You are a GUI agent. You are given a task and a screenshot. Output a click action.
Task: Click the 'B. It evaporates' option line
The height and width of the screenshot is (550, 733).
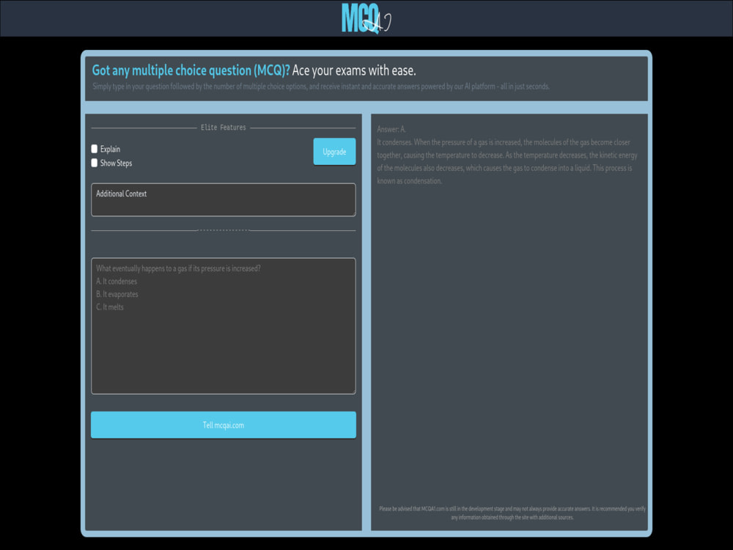tap(117, 294)
